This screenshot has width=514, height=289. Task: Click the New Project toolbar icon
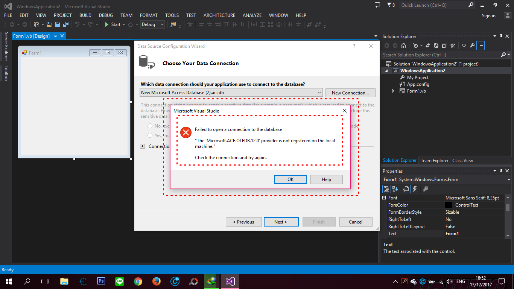tap(36, 24)
